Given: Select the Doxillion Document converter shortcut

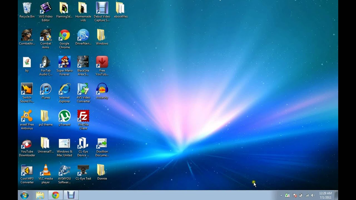Looking at the screenshot, I should pos(102,147).
